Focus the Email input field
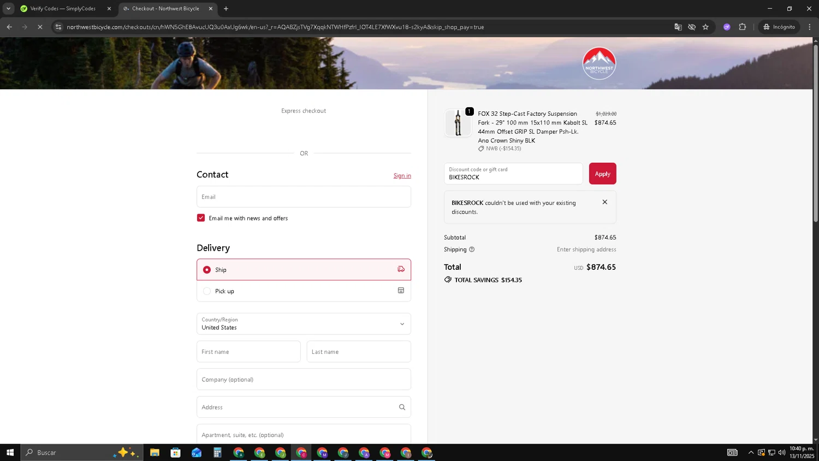This screenshot has width=819, height=461. pos(304,197)
